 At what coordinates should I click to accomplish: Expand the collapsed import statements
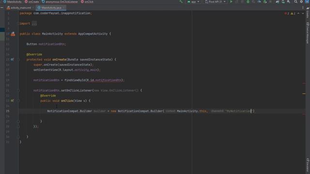pos(34,24)
